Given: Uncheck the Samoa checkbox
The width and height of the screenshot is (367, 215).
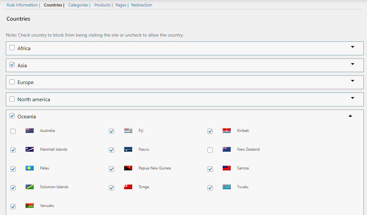Looking at the screenshot, I should [x=210, y=169].
